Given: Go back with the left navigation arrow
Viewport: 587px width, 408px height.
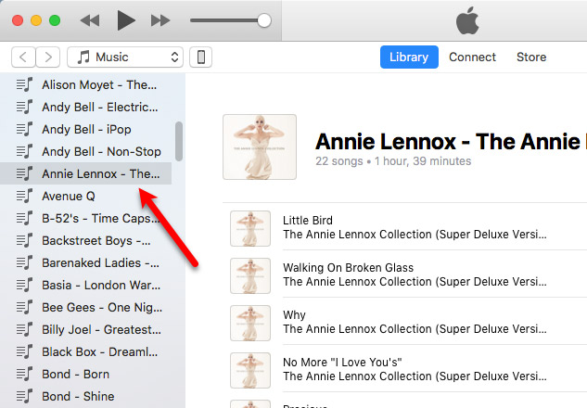Looking at the screenshot, I should (x=24, y=57).
